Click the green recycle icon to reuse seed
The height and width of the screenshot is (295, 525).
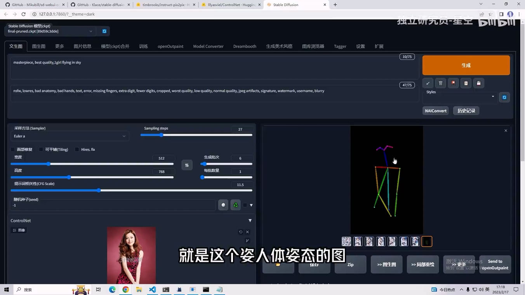[x=236, y=205]
